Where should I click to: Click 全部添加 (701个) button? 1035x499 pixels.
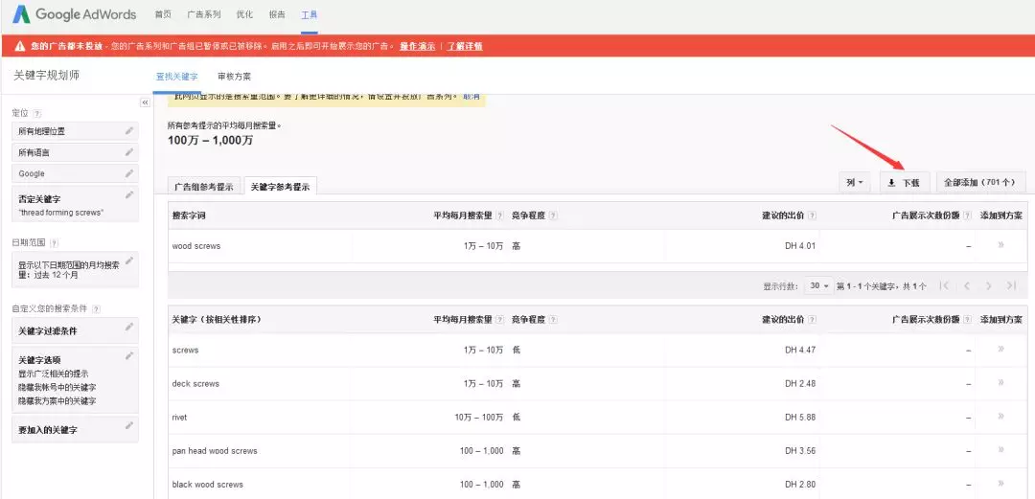pyautogui.click(x=980, y=182)
